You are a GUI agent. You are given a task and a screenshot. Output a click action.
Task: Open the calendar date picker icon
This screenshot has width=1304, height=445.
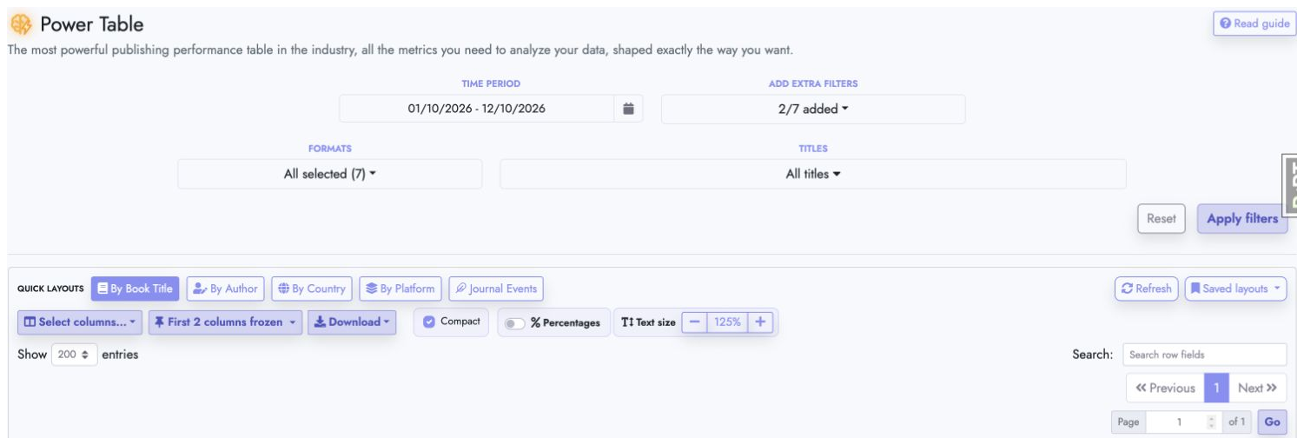[x=629, y=109]
